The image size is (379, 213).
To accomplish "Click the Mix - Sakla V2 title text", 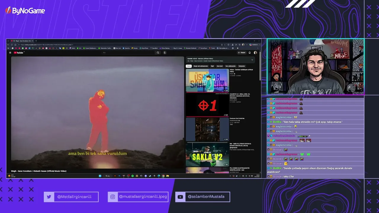I will (240, 145).
